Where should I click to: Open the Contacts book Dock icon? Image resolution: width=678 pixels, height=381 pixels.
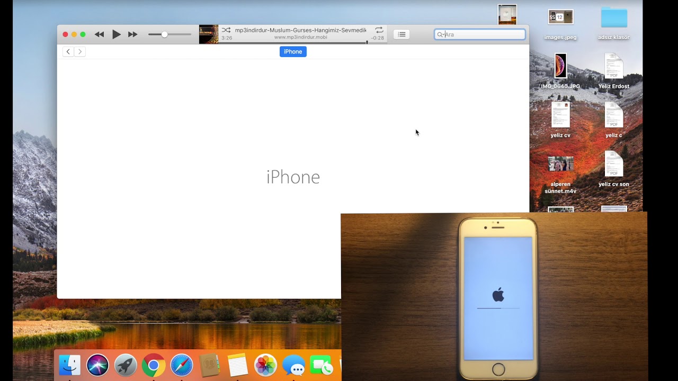(209, 365)
